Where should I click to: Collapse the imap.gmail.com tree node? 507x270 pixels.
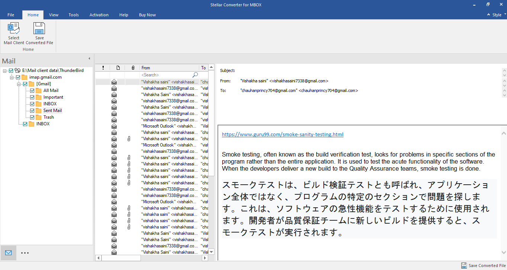[x=12, y=77]
